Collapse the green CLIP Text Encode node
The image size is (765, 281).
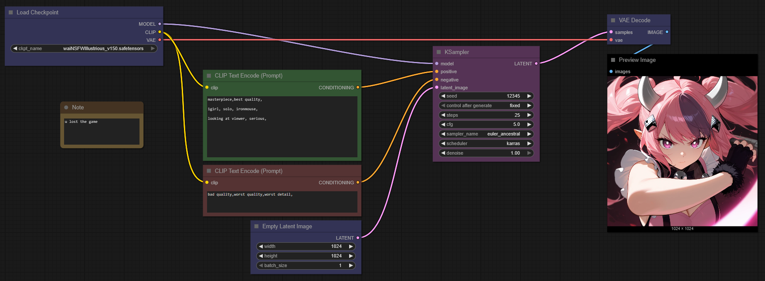coord(209,76)
